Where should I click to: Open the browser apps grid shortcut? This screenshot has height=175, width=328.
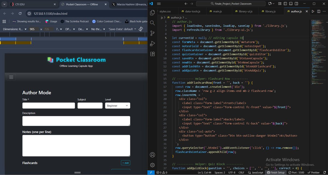4,21
